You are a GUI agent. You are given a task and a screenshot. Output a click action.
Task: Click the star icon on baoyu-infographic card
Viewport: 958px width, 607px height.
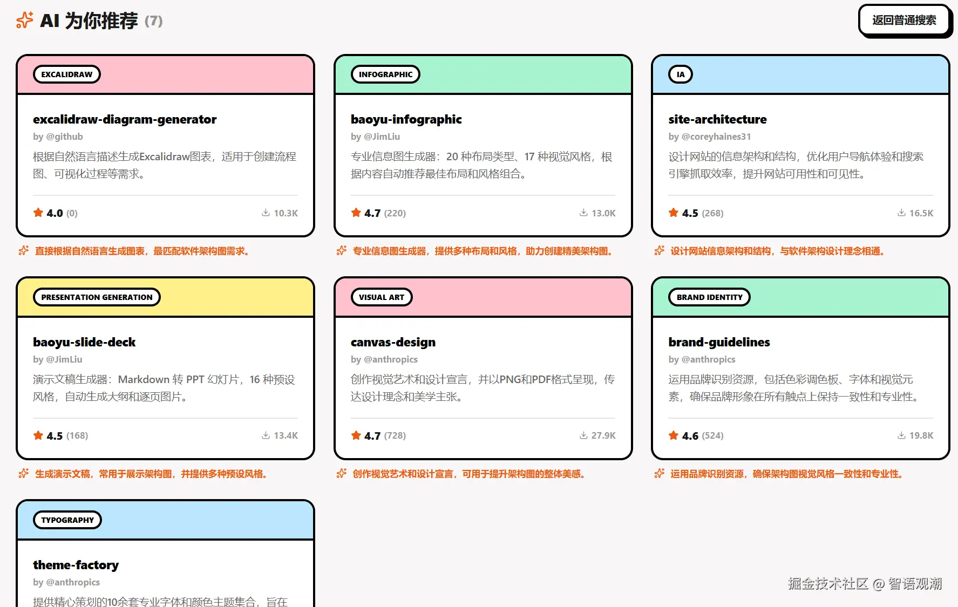pyautogui.click(x=356, y=213)
